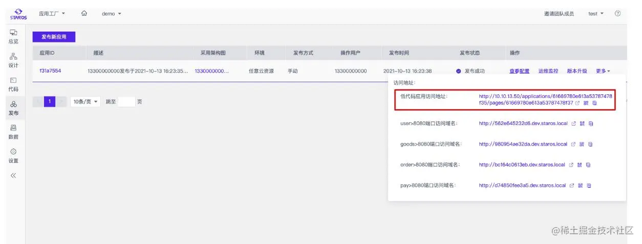Open the 发布 publish sidebar icon
The height and width of the screenshot is (244, 642).
click(x=13, y=108)
